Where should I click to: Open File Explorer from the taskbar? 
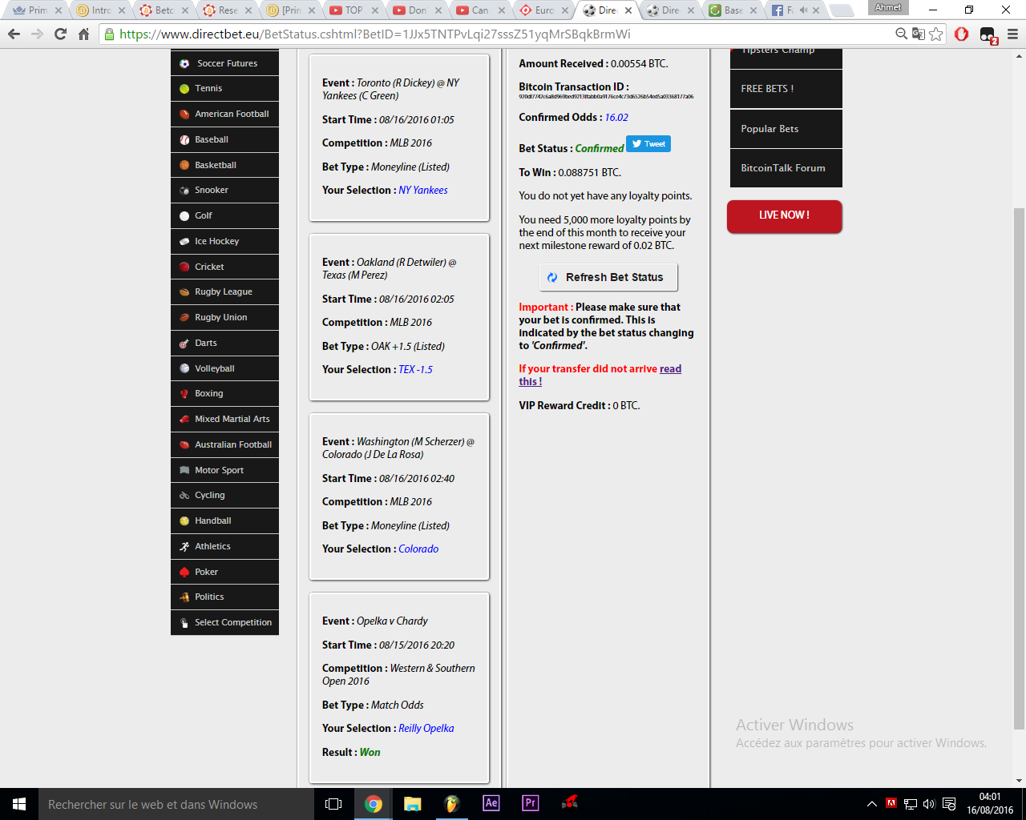(412, 804)
